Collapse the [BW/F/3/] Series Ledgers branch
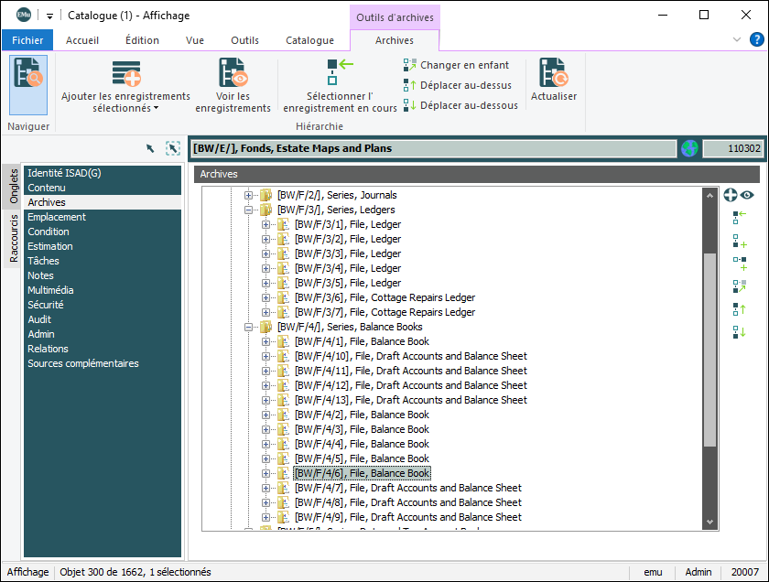Screen dimensions: 769x582 (248, 210)
